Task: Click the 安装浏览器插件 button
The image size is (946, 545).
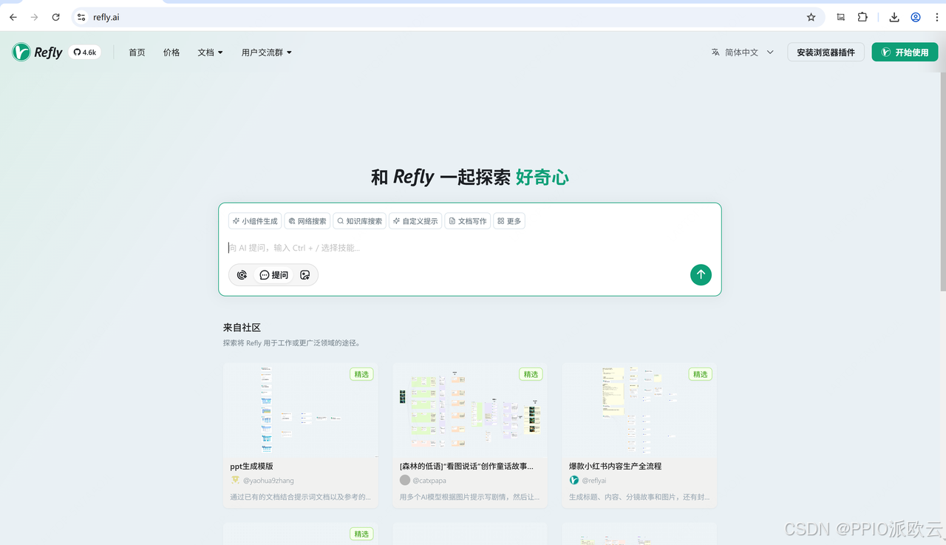Action: [826, 53]
